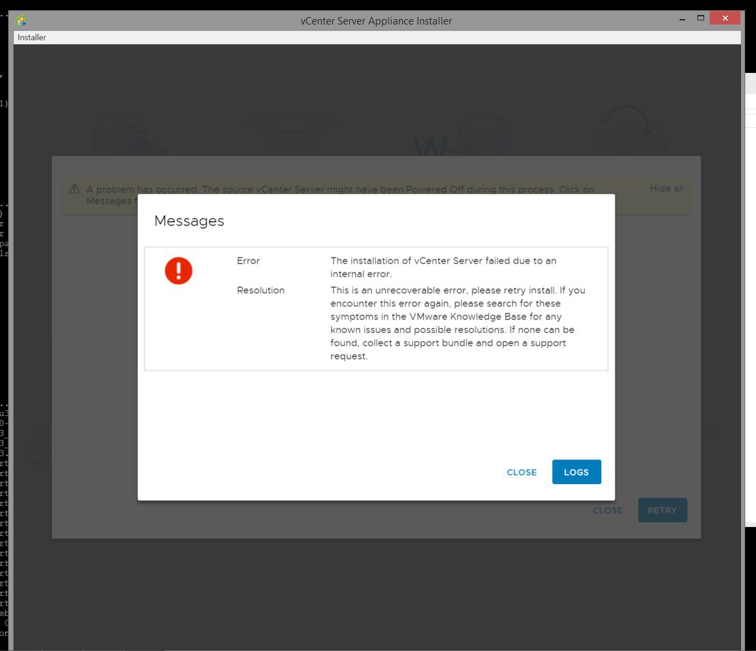Click the vCenter installer app icon in the title bar

click(x=20, y=20)
